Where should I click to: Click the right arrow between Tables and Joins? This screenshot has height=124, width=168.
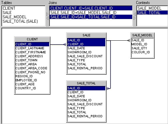[x=47, y=14]
